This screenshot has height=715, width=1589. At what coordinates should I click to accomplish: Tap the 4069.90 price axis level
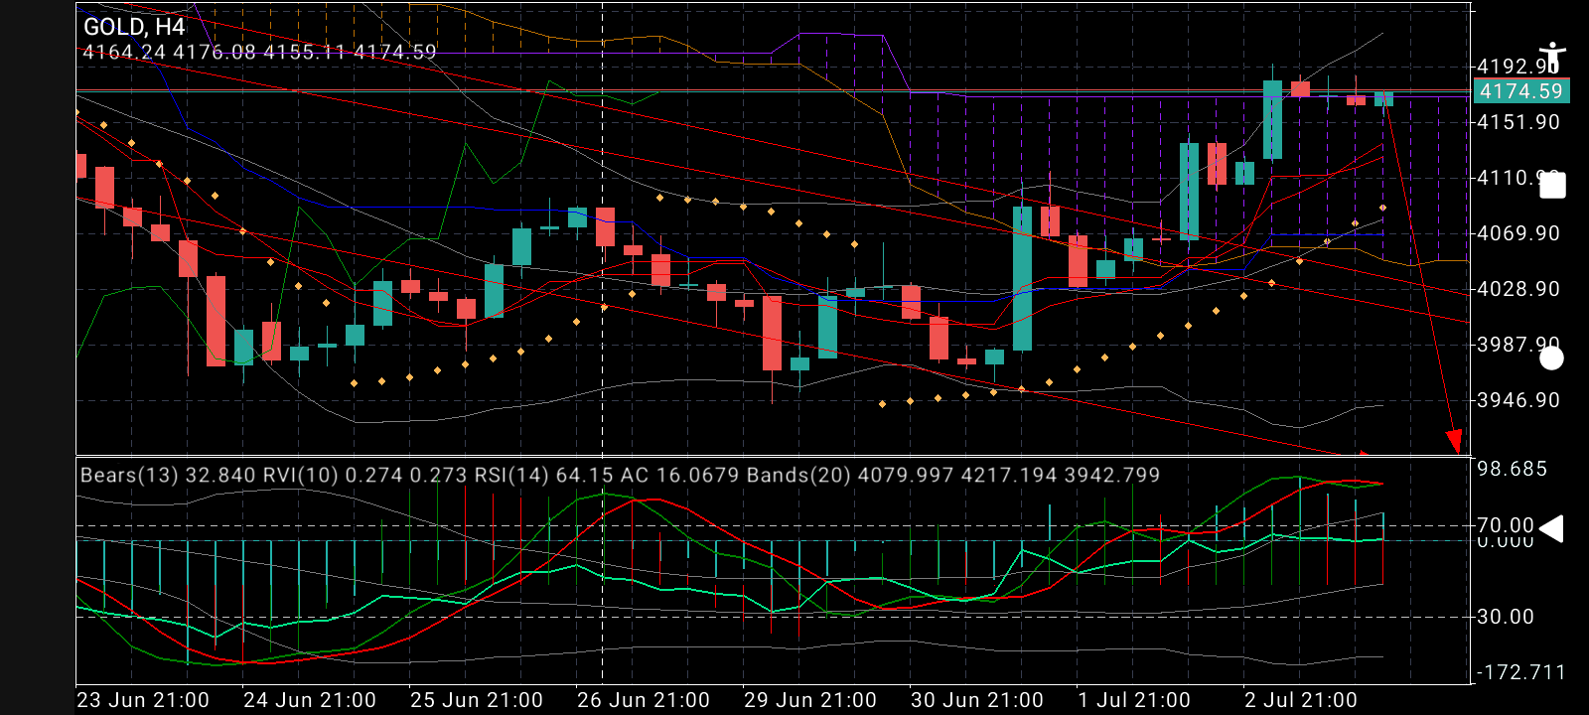pos(1518,233)
